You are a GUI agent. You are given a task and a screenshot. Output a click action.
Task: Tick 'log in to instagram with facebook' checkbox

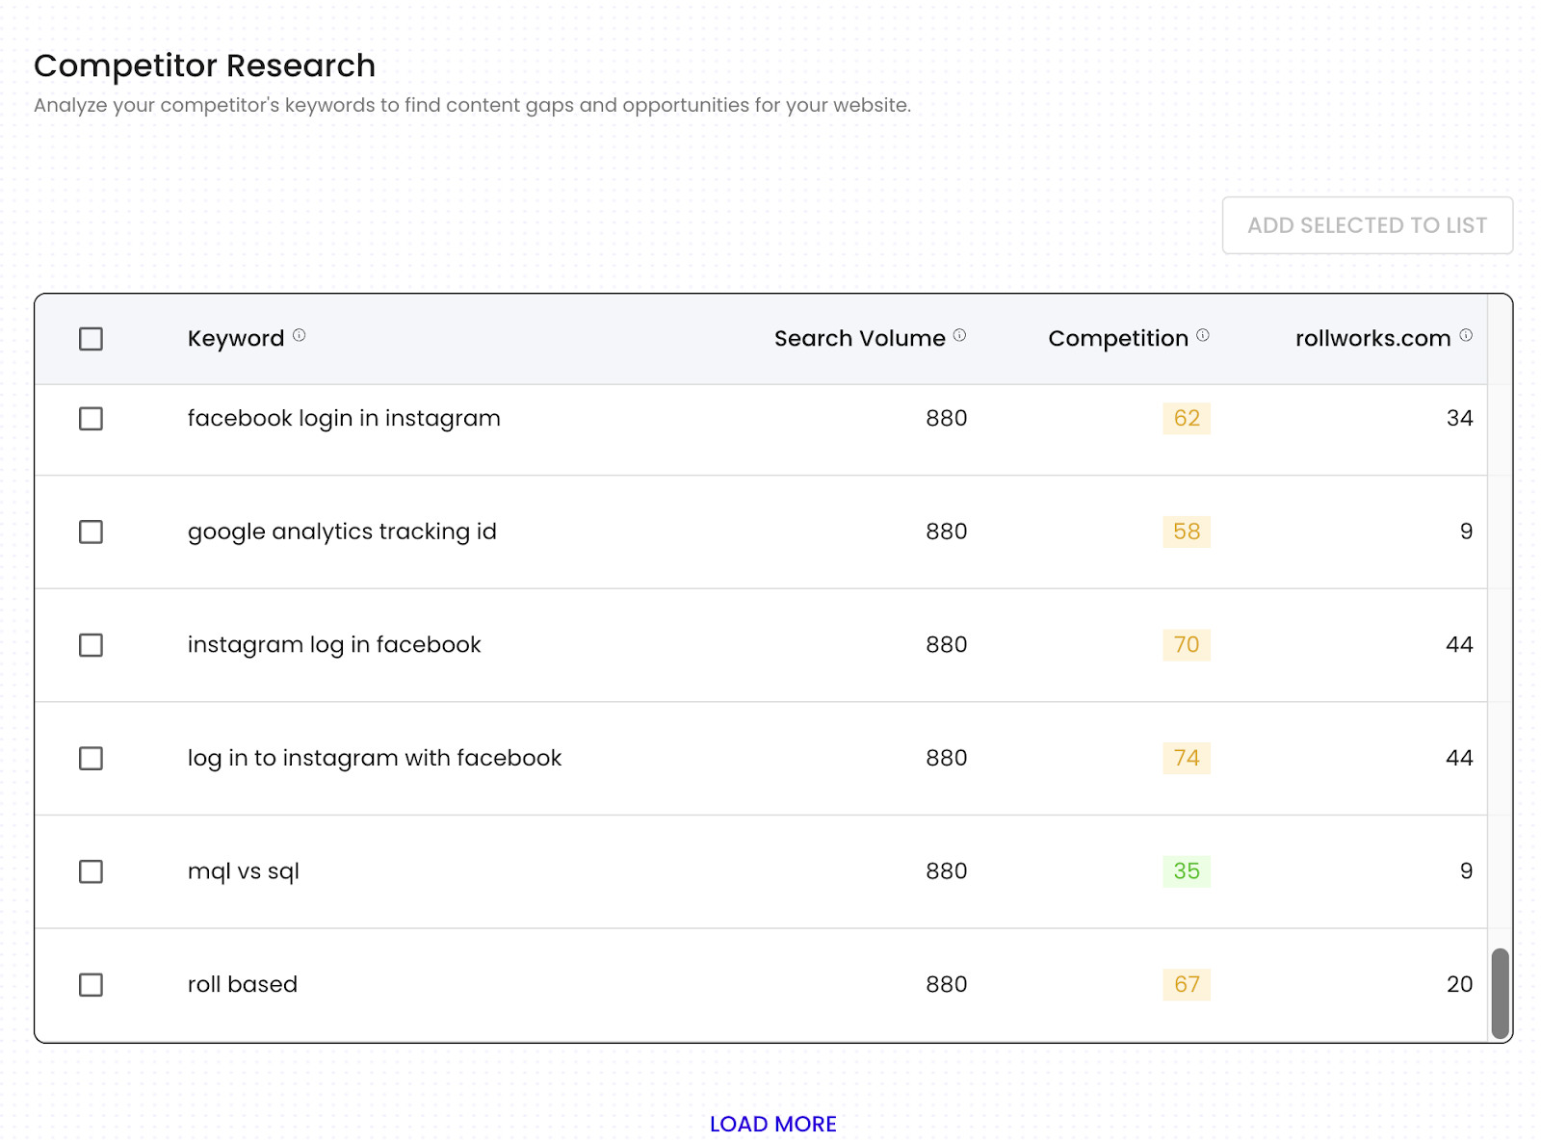91,759
